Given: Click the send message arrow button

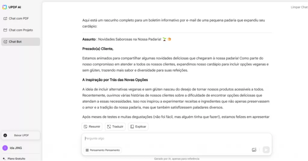Looking at the screenshot, I should 266,150.
